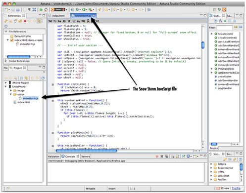Click the green run/play icon in the main toolbar

tap(84, 10)
